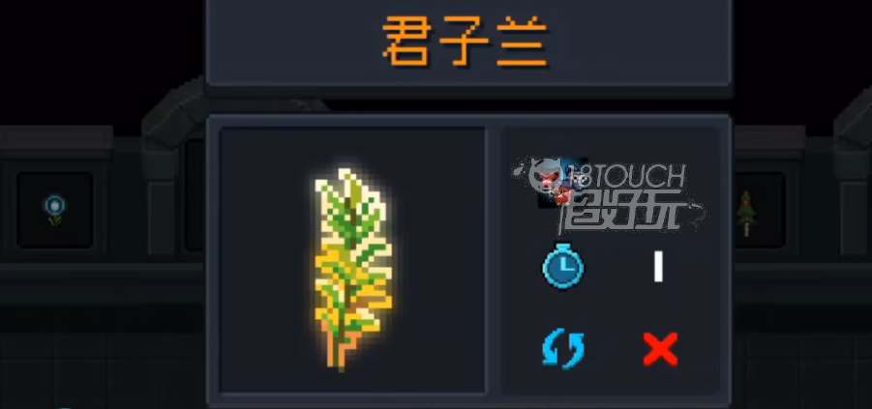Image resolution: width=872 pixels, height=409 pixels.
Task: Tap the green leafy top of the plant
Action: tap(350, 209)
